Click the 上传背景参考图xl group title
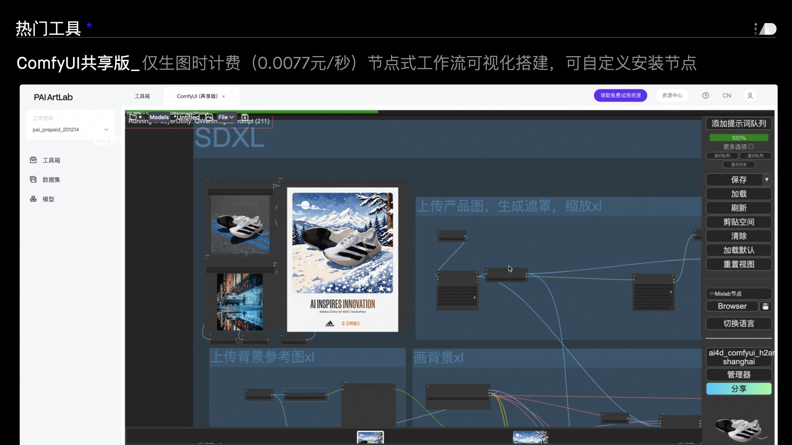Image resolution: width=792 pixels, height=445 pixels. click(x=262, y=357)
